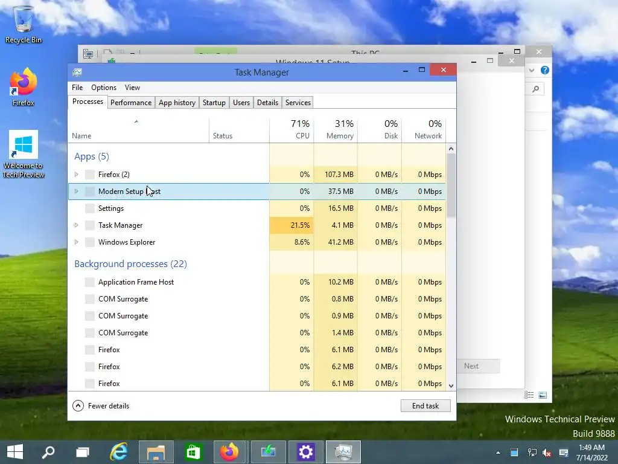Select the Firefox (2) app row icon
The image size is (618, 464).
(x=90, y=175)
